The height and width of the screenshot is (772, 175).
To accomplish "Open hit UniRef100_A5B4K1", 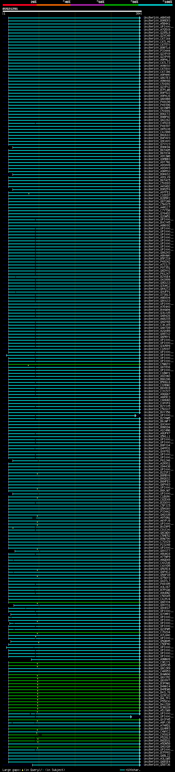I will click(x=157, y=24).
